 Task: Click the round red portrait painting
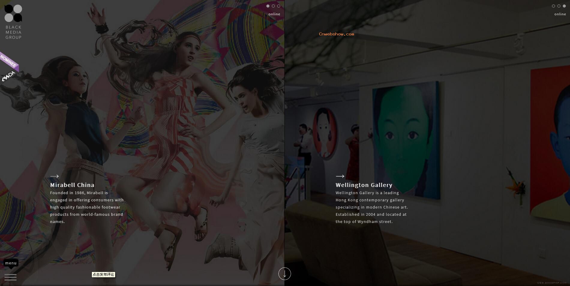[325, 133]
